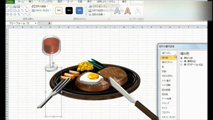Click the insert function fx icon
This screenshot has width=213, height=120.
(x=49, y=23)
